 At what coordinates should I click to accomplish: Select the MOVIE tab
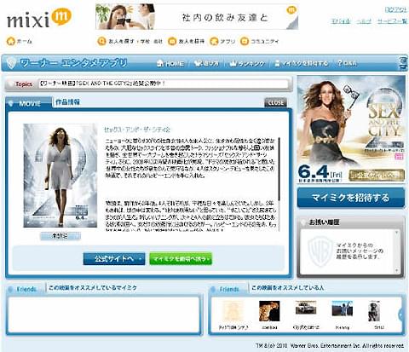pos(29,103)
